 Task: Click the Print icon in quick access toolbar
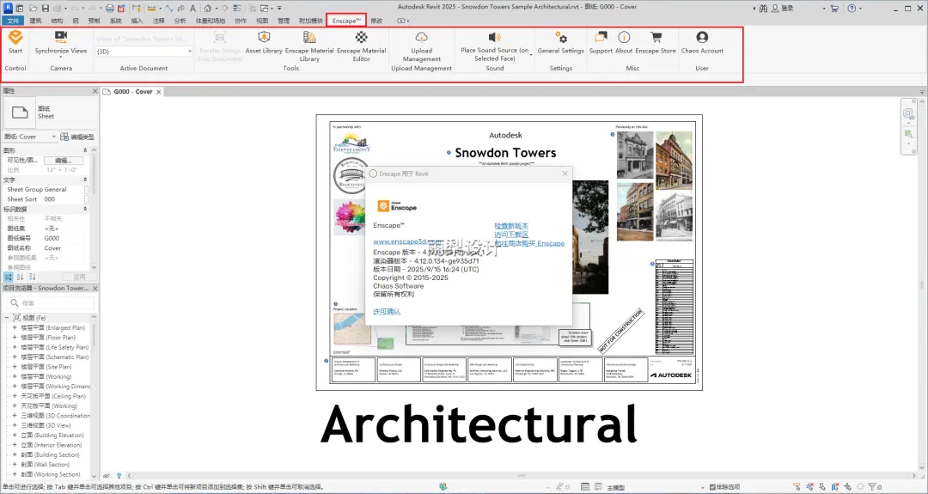109,9
